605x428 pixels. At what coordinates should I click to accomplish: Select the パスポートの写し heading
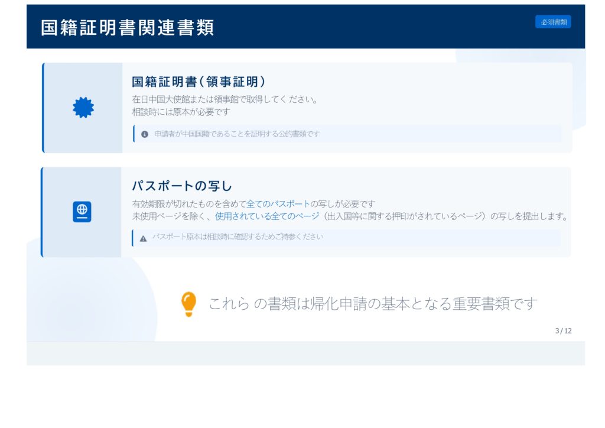click(182, 186)
